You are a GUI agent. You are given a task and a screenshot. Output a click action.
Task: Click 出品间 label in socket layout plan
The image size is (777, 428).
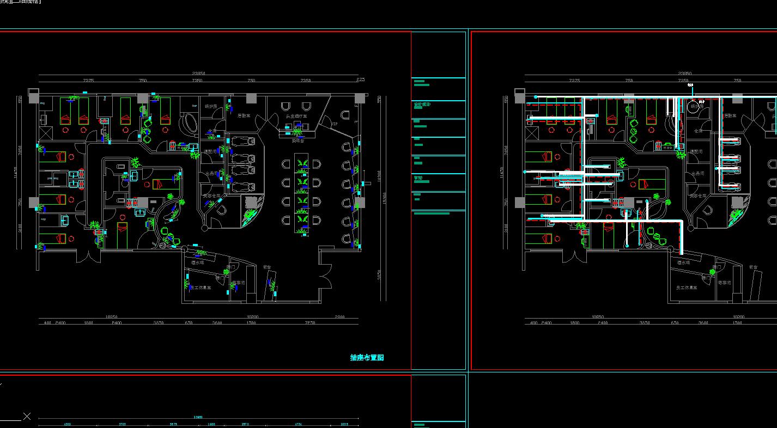pos(211,173)
